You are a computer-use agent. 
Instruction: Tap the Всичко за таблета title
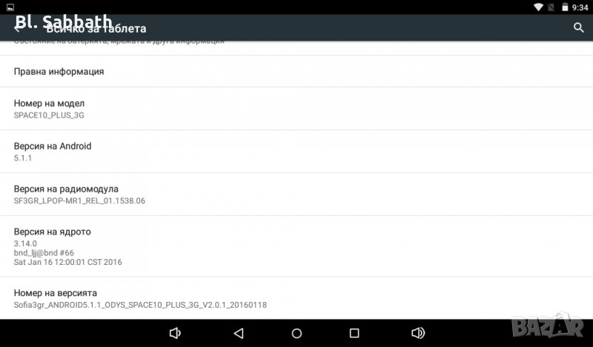pyautogui.click(x=96, y=29)
